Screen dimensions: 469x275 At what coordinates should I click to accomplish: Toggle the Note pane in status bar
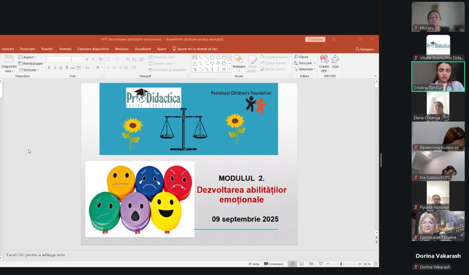click(x=254, y=264)
